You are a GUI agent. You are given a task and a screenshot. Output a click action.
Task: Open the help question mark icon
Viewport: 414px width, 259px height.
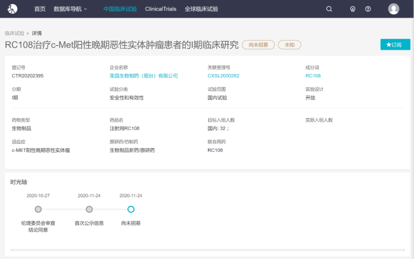pyautogui.click(x=368, y=9)
